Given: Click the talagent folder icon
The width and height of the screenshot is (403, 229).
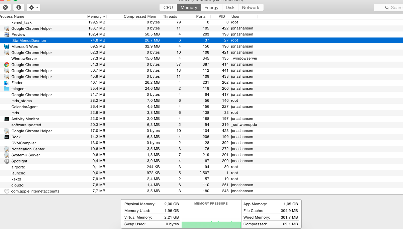Looking at the screenshot, I should click(7, 89).
